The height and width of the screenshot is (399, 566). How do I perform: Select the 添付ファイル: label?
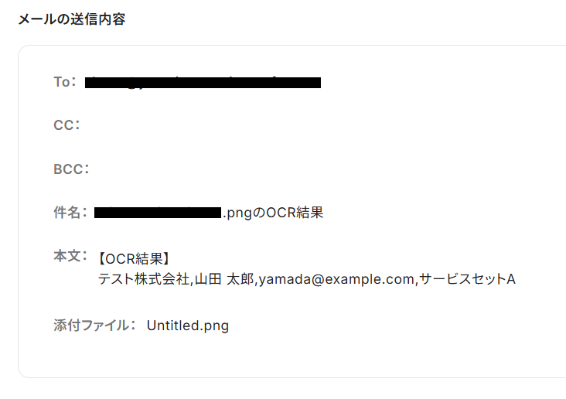[x=94, y=326]
